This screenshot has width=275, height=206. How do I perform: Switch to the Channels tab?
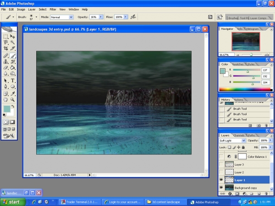239,135
